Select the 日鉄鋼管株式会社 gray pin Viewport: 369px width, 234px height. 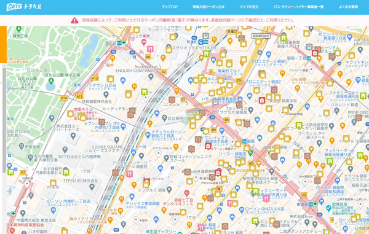coord(106,95)
